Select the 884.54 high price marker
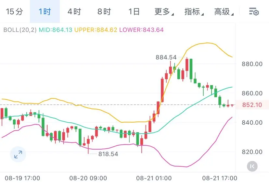 click(x=166, y=57)
